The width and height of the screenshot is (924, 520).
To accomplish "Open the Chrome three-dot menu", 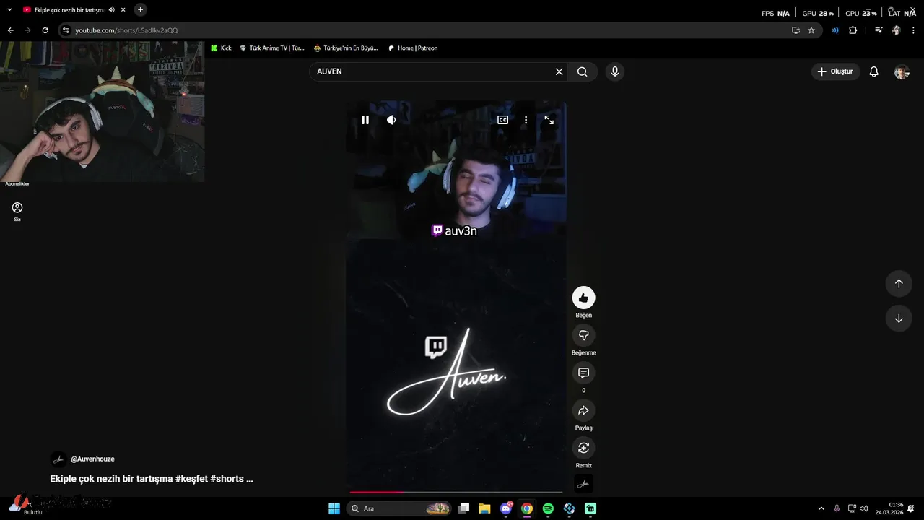I will 913,30.
